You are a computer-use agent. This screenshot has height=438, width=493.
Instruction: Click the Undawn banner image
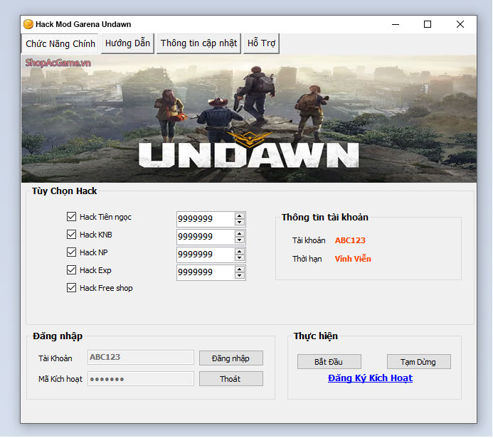[x=249, y=119]
